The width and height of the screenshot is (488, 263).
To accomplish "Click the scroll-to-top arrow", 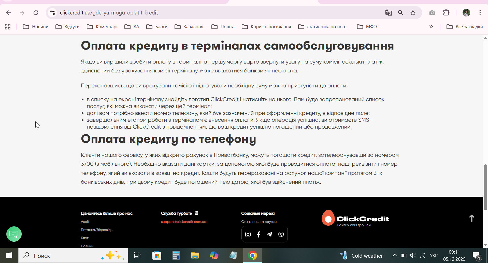I will 471,218.
